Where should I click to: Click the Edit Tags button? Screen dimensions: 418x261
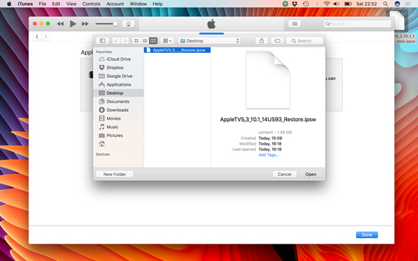pyautogui.click(x=277, y=41)
